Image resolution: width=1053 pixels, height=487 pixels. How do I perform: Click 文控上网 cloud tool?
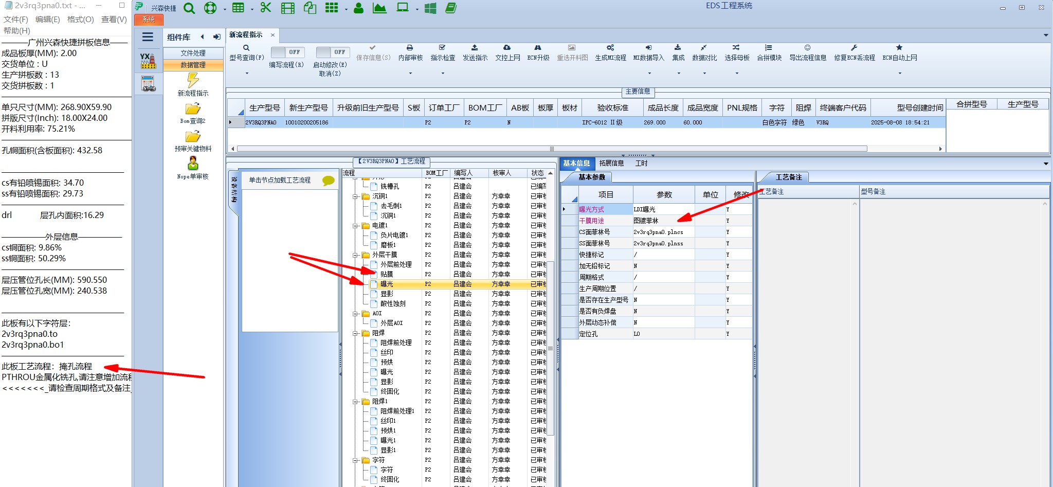[x=507, y=53]
